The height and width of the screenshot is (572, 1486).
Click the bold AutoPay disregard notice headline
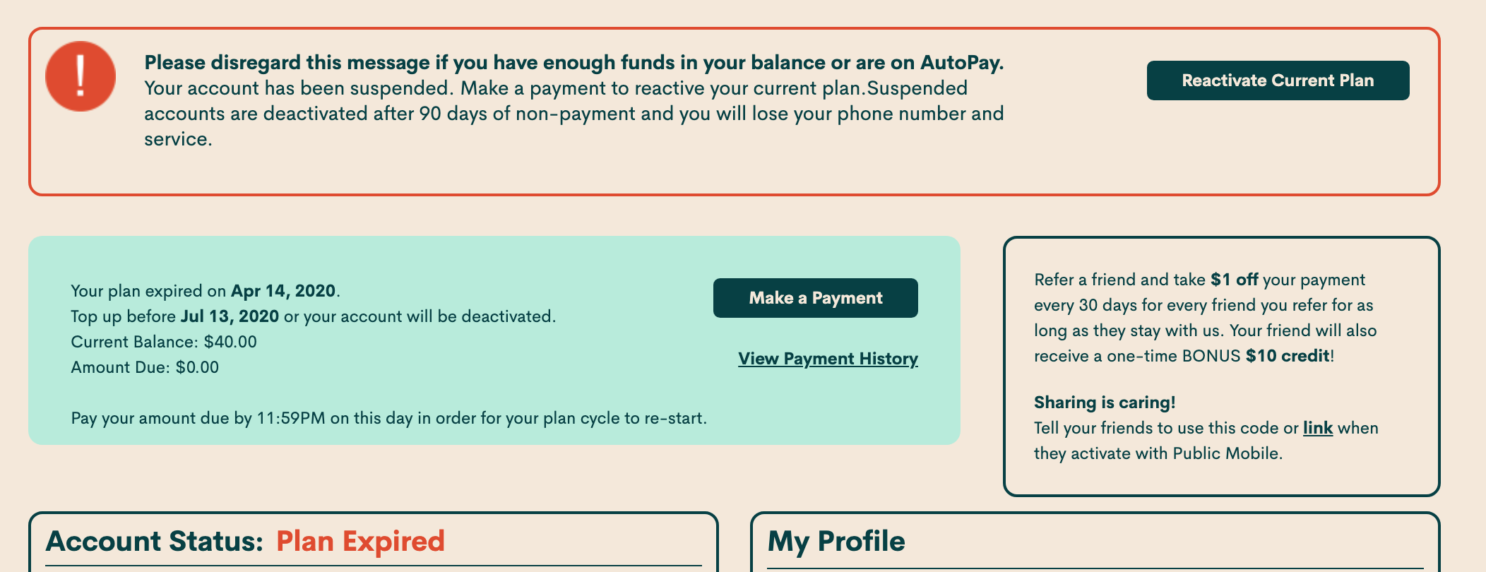[x=573, y=63]
